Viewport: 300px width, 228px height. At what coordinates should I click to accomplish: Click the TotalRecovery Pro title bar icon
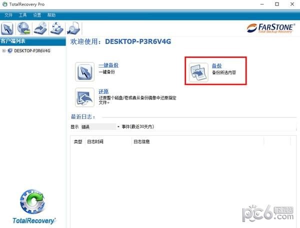pyautogui.click(x=5, y=4)
